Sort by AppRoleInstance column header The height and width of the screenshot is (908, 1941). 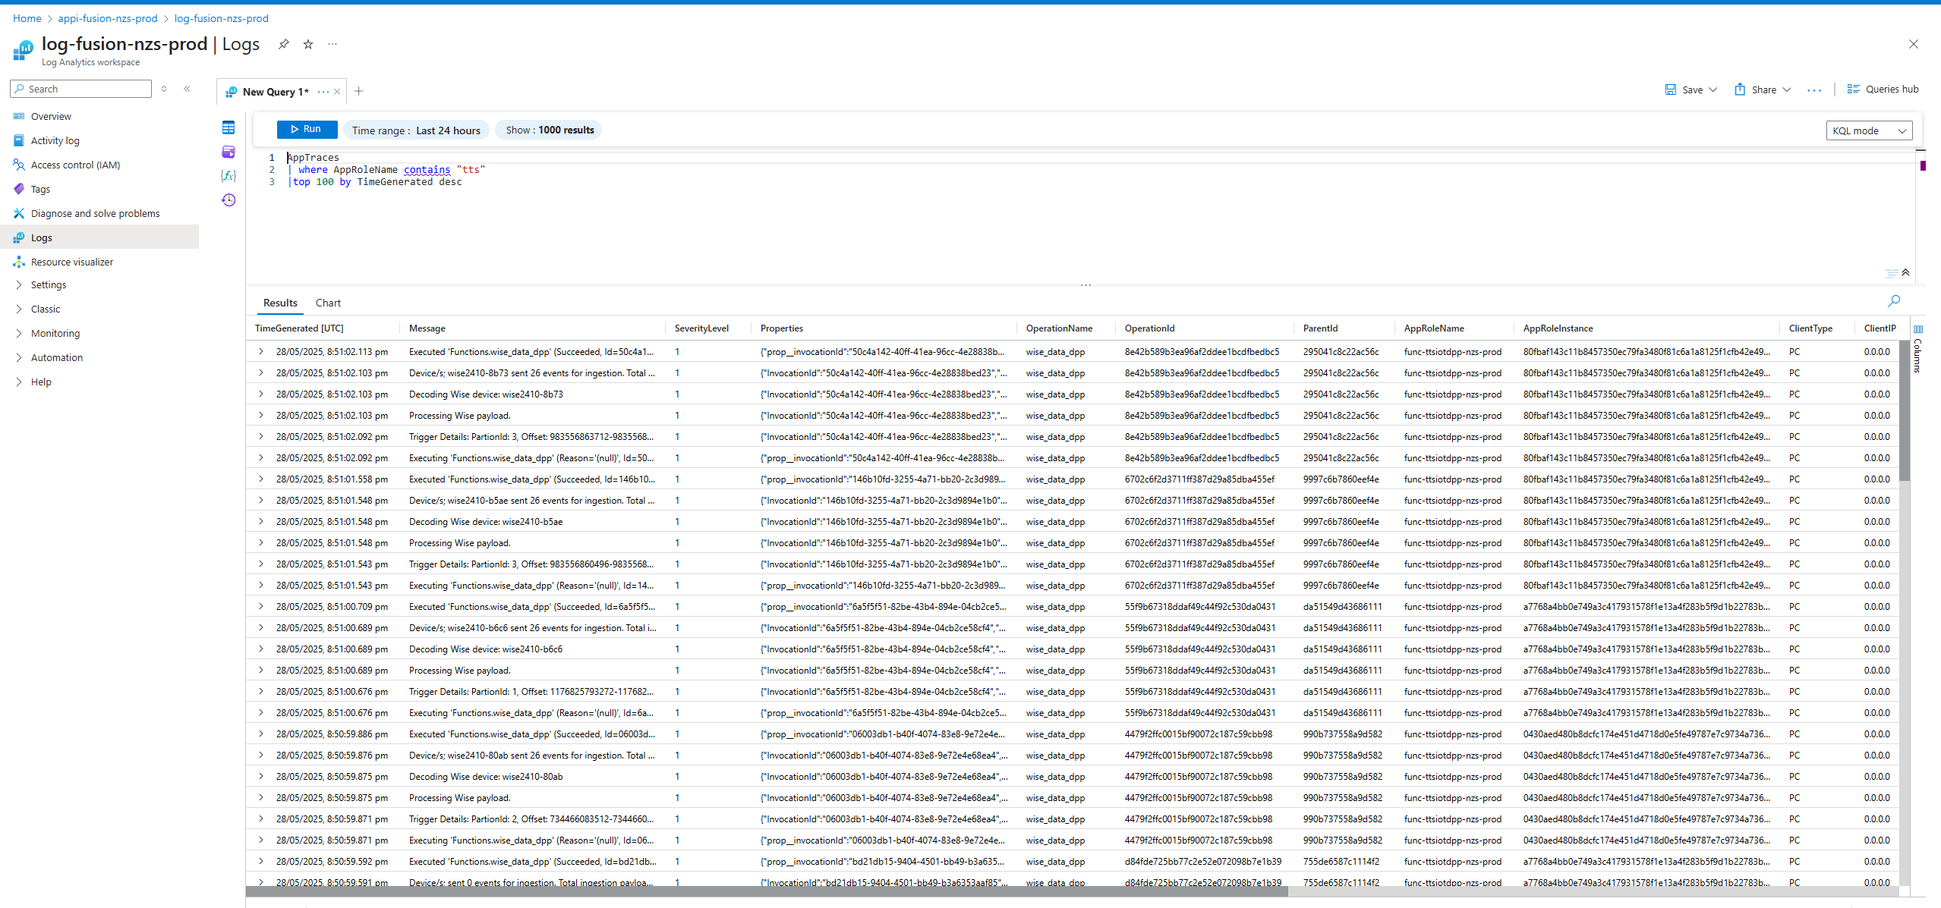click(1558, 328)
